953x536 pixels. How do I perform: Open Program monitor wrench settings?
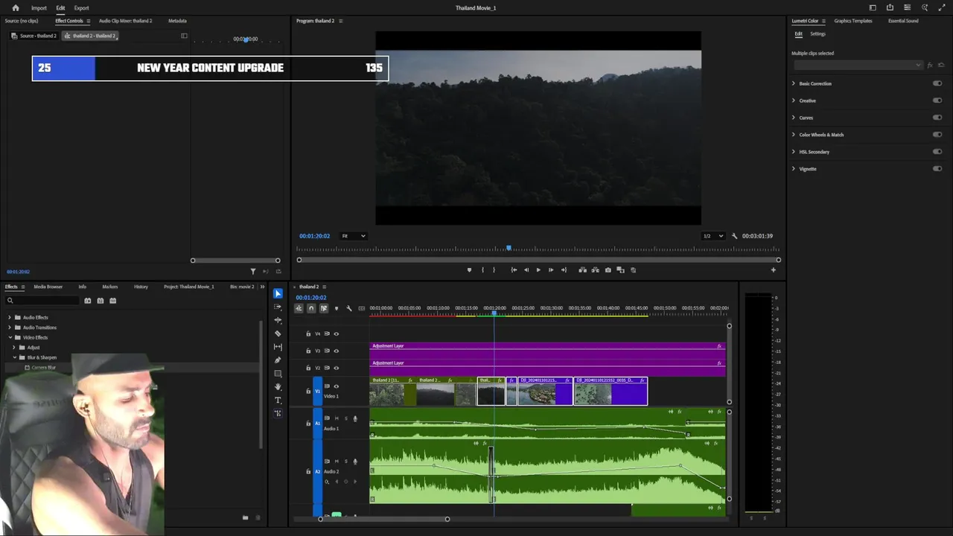click(734, 236)
